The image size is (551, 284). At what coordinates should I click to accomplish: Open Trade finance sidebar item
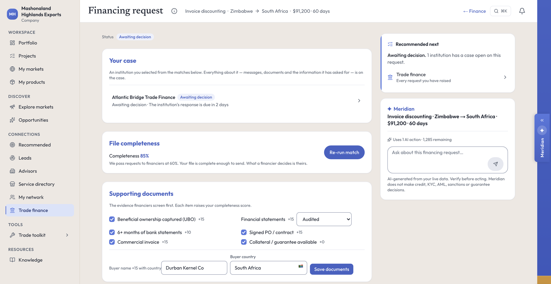40,210
